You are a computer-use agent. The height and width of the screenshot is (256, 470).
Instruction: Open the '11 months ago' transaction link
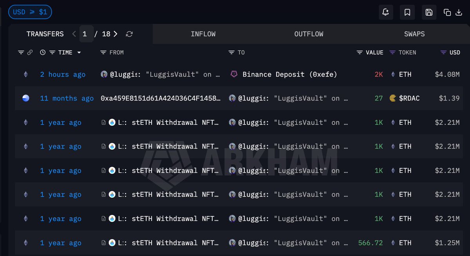(67, 98)
